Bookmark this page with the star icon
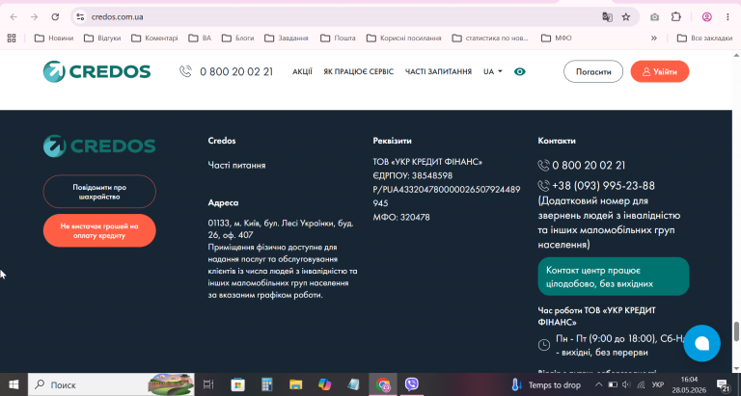 tap(626, 17)
